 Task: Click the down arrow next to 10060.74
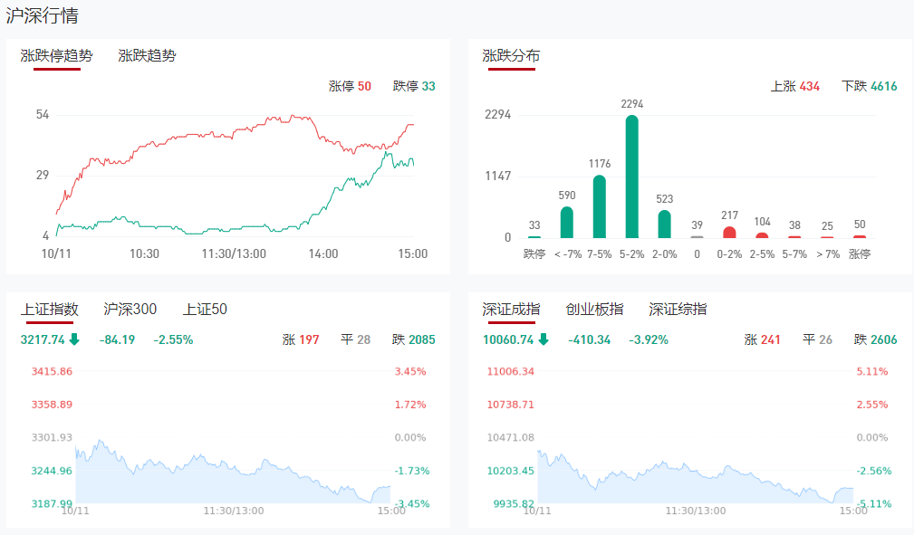(544, 340)
